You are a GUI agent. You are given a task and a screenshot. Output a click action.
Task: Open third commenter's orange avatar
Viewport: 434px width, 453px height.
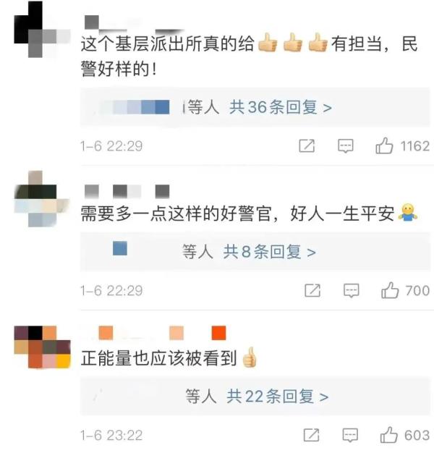click(x=42, y=347)
